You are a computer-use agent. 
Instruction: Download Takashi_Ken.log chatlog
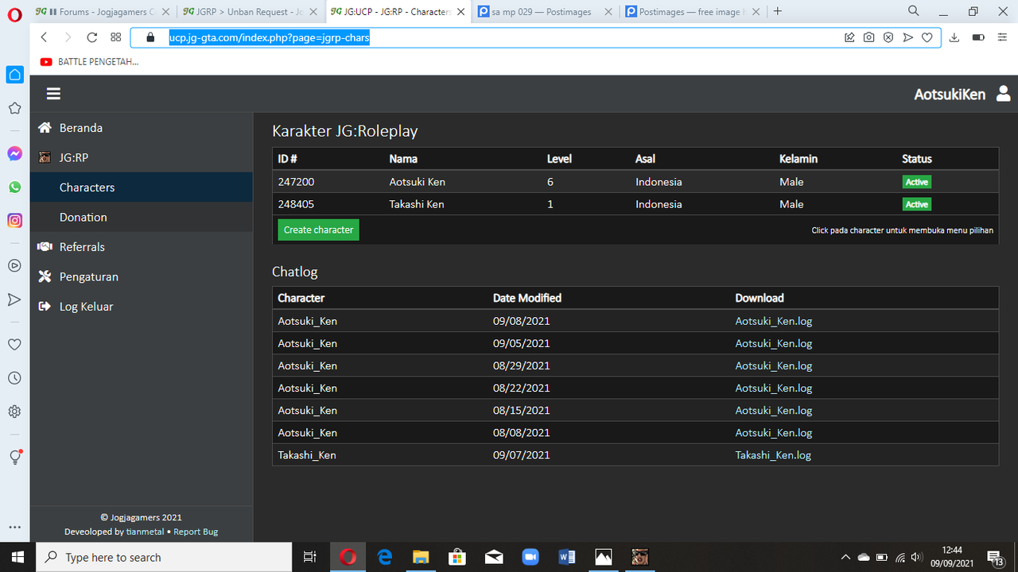[773, 455]
